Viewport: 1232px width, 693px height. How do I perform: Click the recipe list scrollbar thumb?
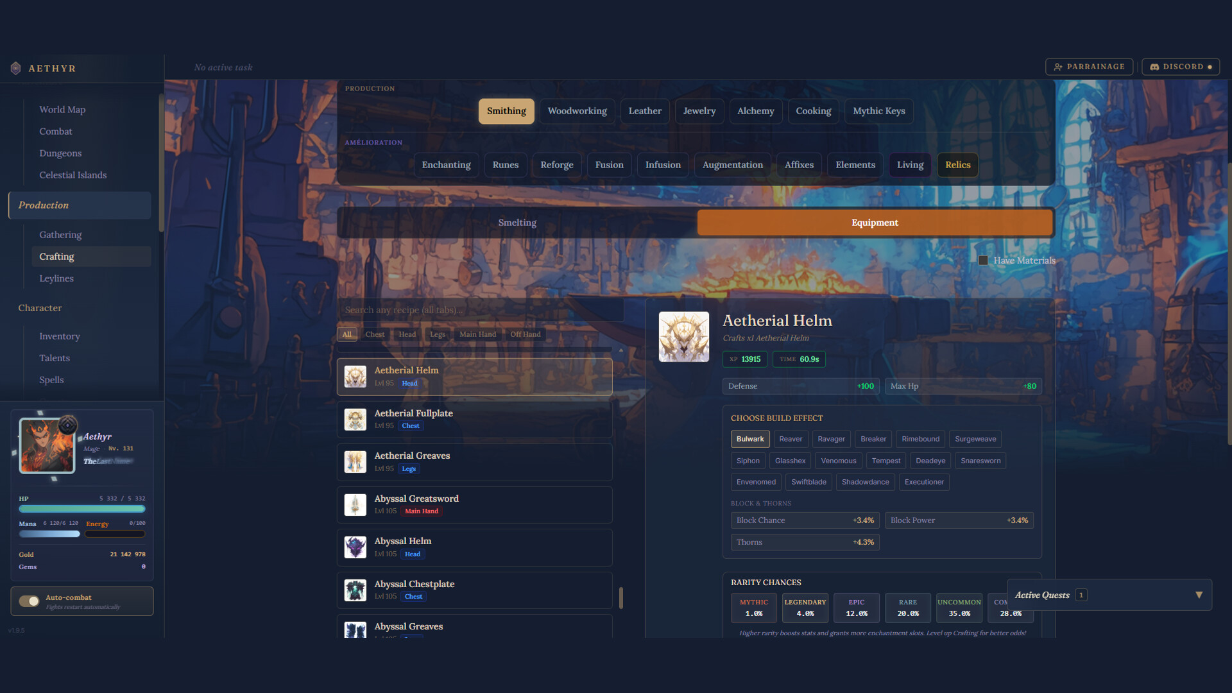point(621,598)
